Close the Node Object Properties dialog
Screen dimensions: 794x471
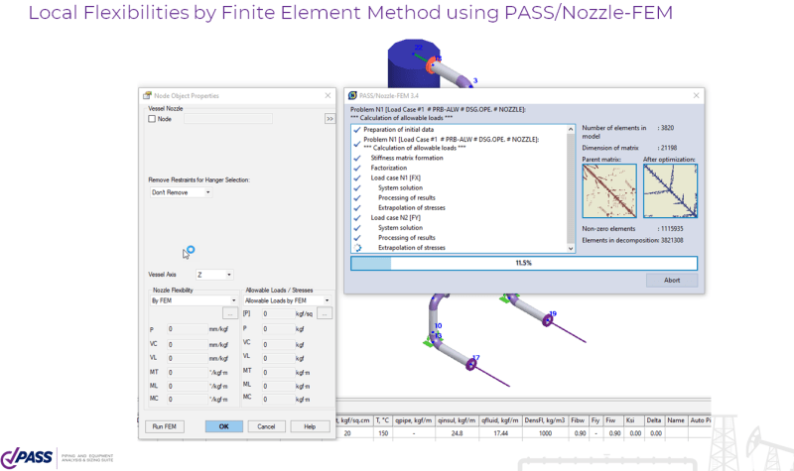(x=328, y=95)
